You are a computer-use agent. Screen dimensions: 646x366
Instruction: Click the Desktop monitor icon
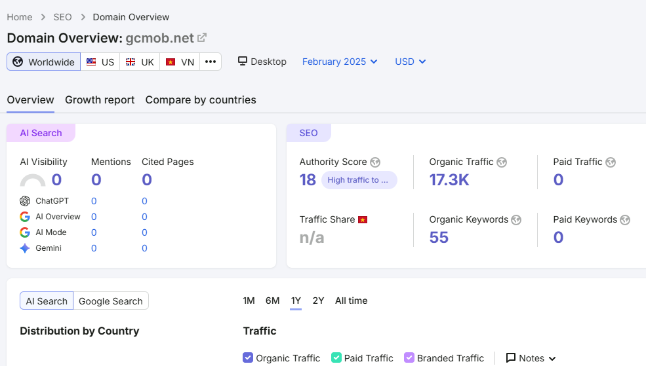[243, 62]
